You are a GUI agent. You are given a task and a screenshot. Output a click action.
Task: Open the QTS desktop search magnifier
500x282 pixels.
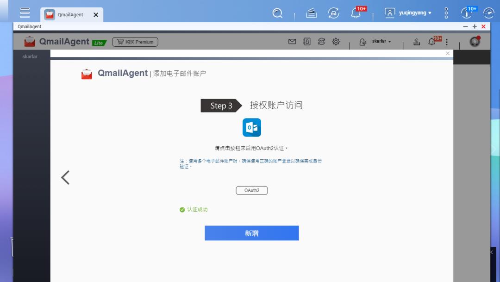point(277,13)
